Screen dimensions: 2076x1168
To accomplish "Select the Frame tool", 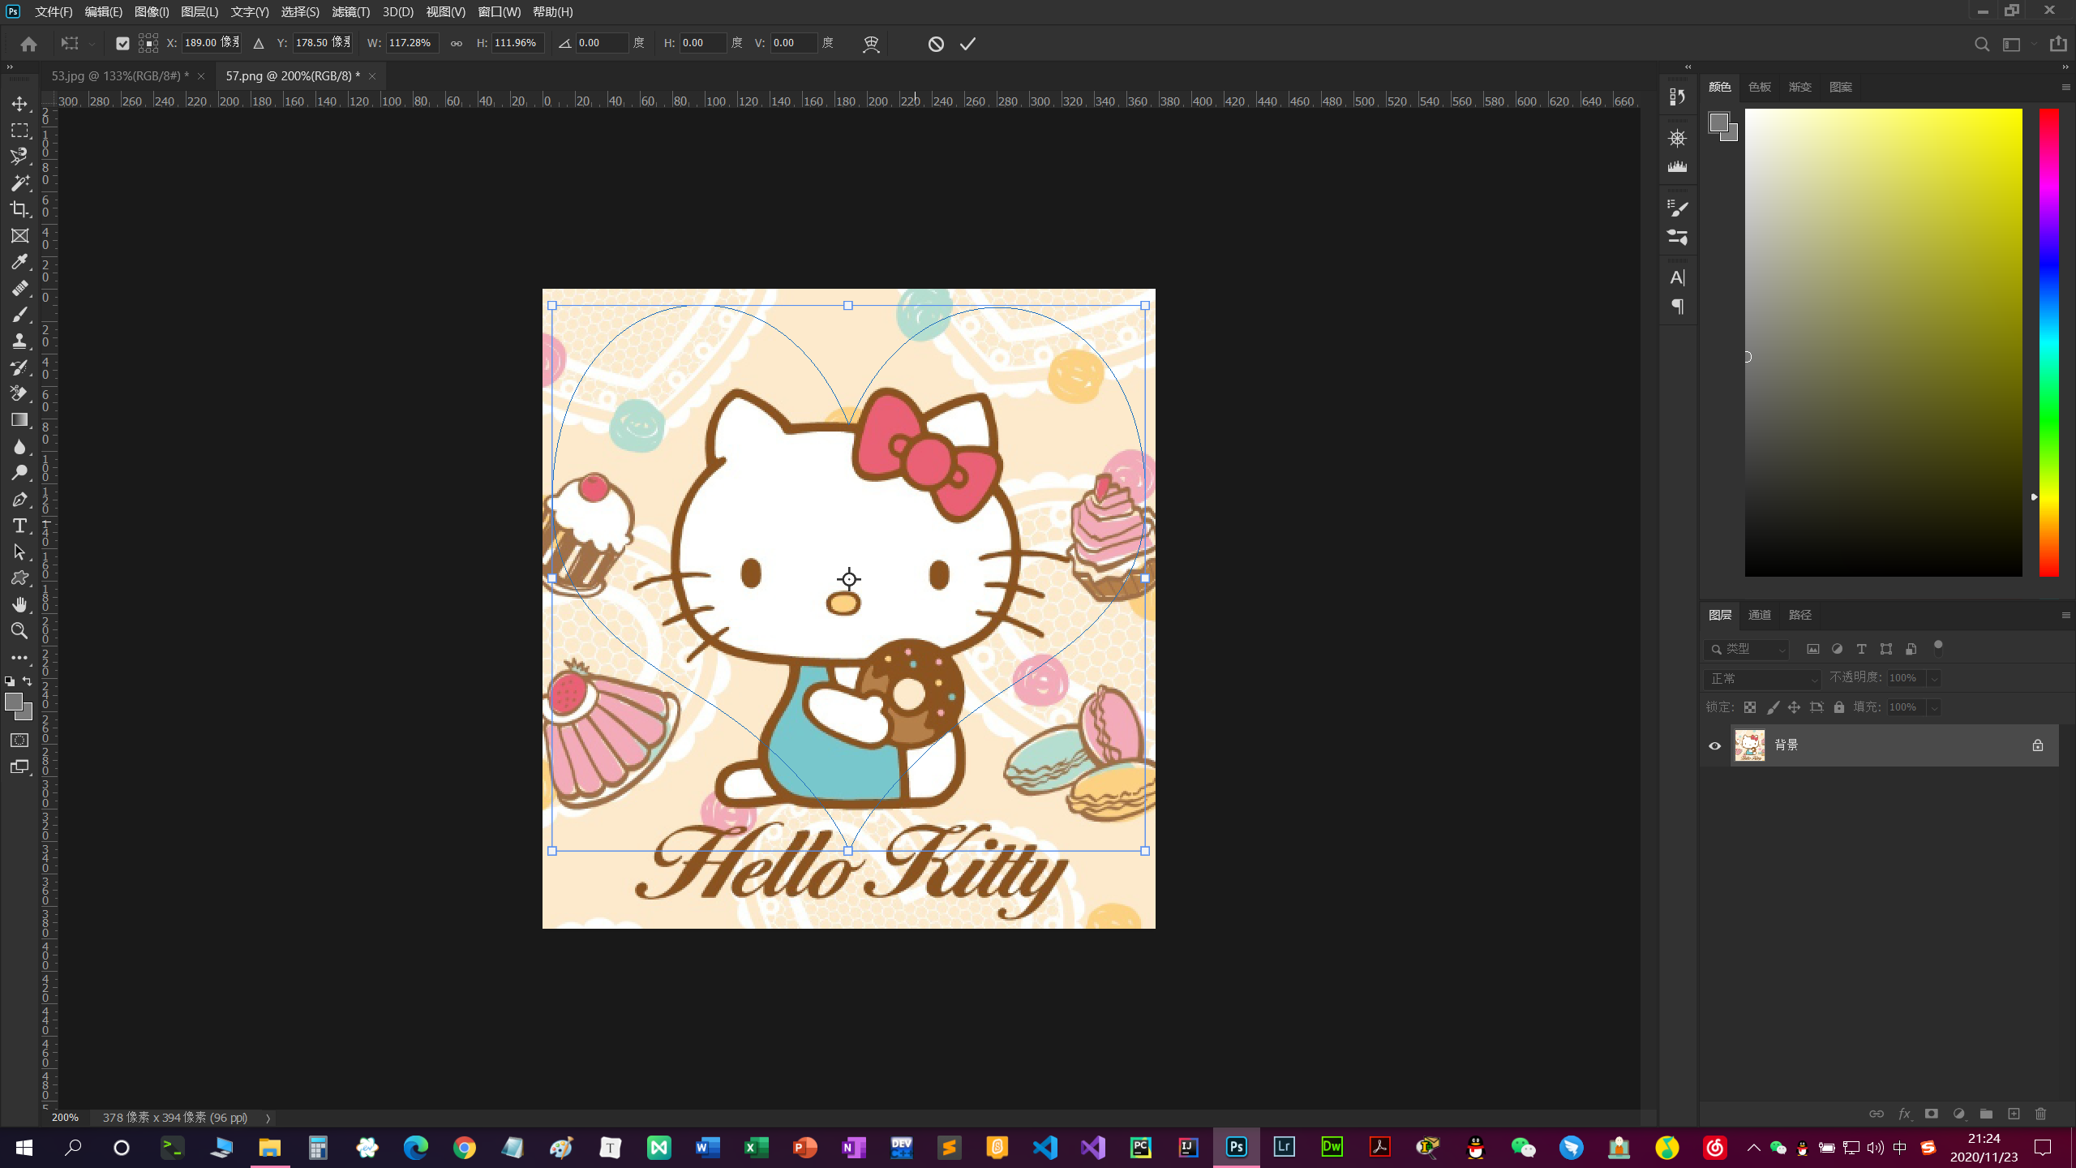I will coord(19,236).
